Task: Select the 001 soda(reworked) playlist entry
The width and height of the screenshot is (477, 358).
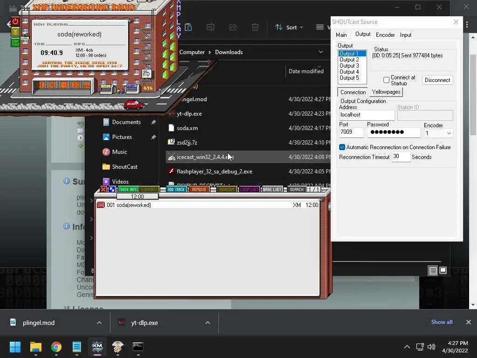Action: [x=208, y=205]
